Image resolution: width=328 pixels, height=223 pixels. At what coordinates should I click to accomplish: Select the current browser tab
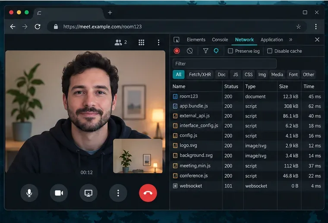pos(69,13)
